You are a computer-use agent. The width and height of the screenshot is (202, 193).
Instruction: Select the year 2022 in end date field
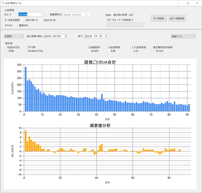click(88, 36)
